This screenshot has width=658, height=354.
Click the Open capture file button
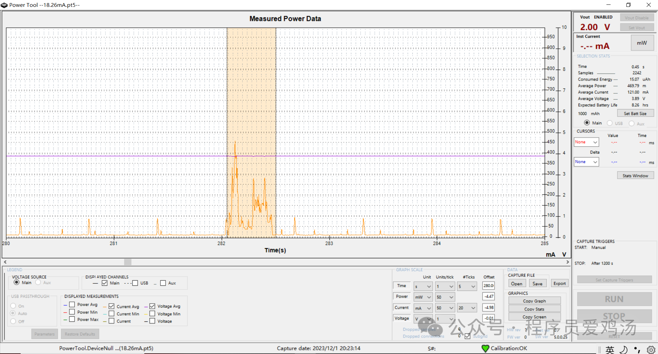pyautogui.click(x=516, y=283)
